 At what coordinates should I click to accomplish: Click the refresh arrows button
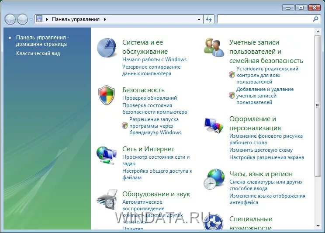click(x=208, y=19)
